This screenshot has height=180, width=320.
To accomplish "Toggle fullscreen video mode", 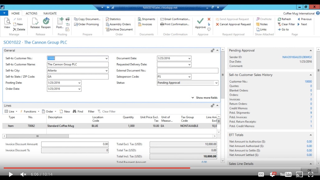I will click(311, 174).
